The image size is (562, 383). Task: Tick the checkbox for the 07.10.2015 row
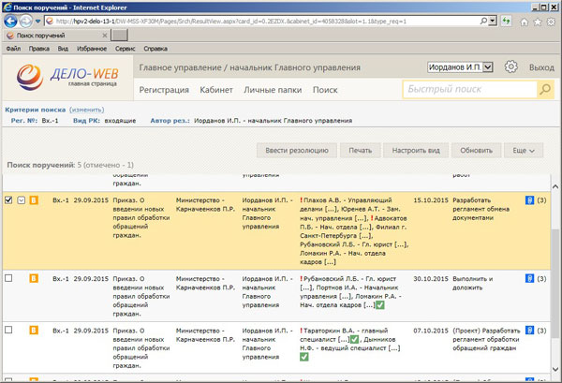tap(8, 331)
